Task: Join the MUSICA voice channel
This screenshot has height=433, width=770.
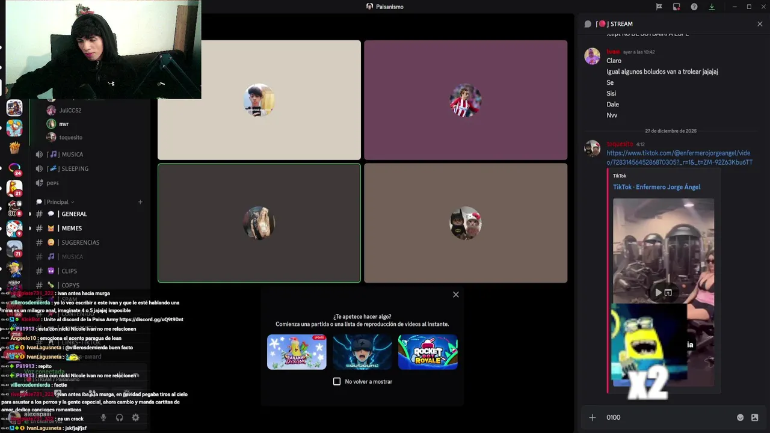Action: point(89,155)
